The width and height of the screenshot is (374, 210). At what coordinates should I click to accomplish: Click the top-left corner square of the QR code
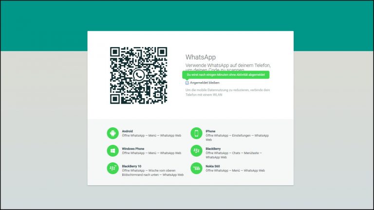coord(116,52)
